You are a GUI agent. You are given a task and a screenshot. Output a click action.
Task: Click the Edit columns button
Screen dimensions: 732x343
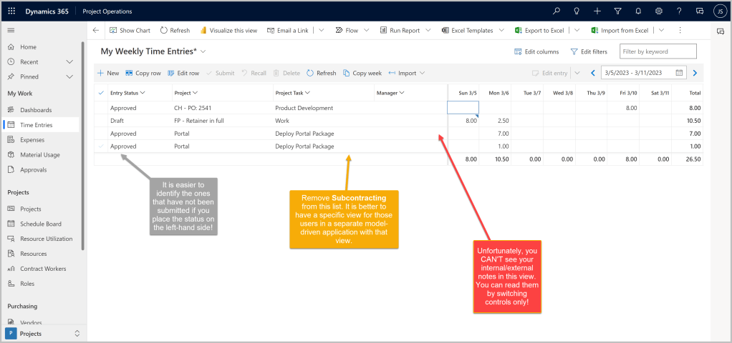(x=536, y=51)
